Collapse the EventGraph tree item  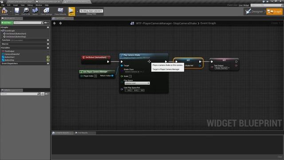[x=1, y=31]
